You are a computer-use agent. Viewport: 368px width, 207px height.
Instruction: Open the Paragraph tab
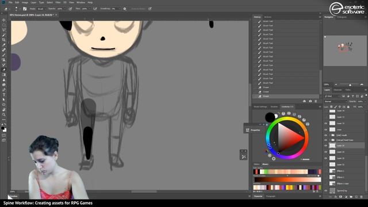(x=271, y=196)
